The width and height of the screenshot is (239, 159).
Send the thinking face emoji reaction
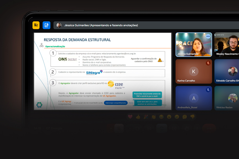[x=185, y=117]
